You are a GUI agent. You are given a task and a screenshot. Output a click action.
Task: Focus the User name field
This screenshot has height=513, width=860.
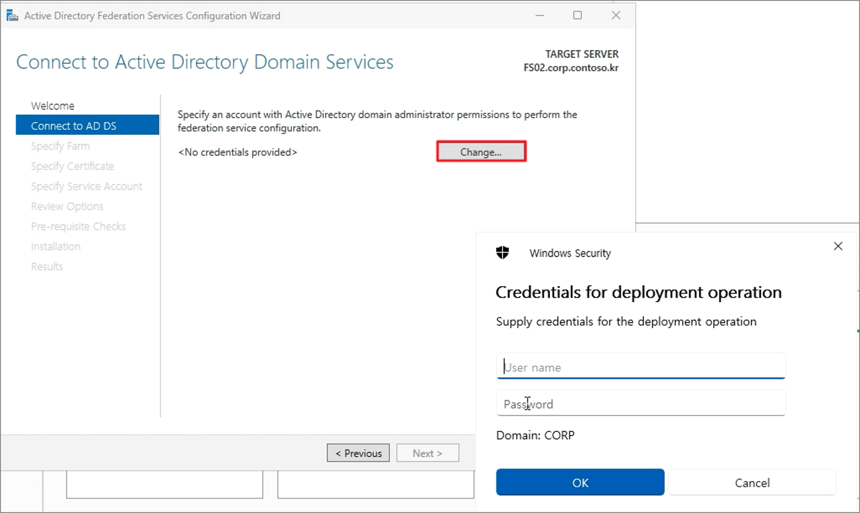pyautogui.click(x=640, y=367)
